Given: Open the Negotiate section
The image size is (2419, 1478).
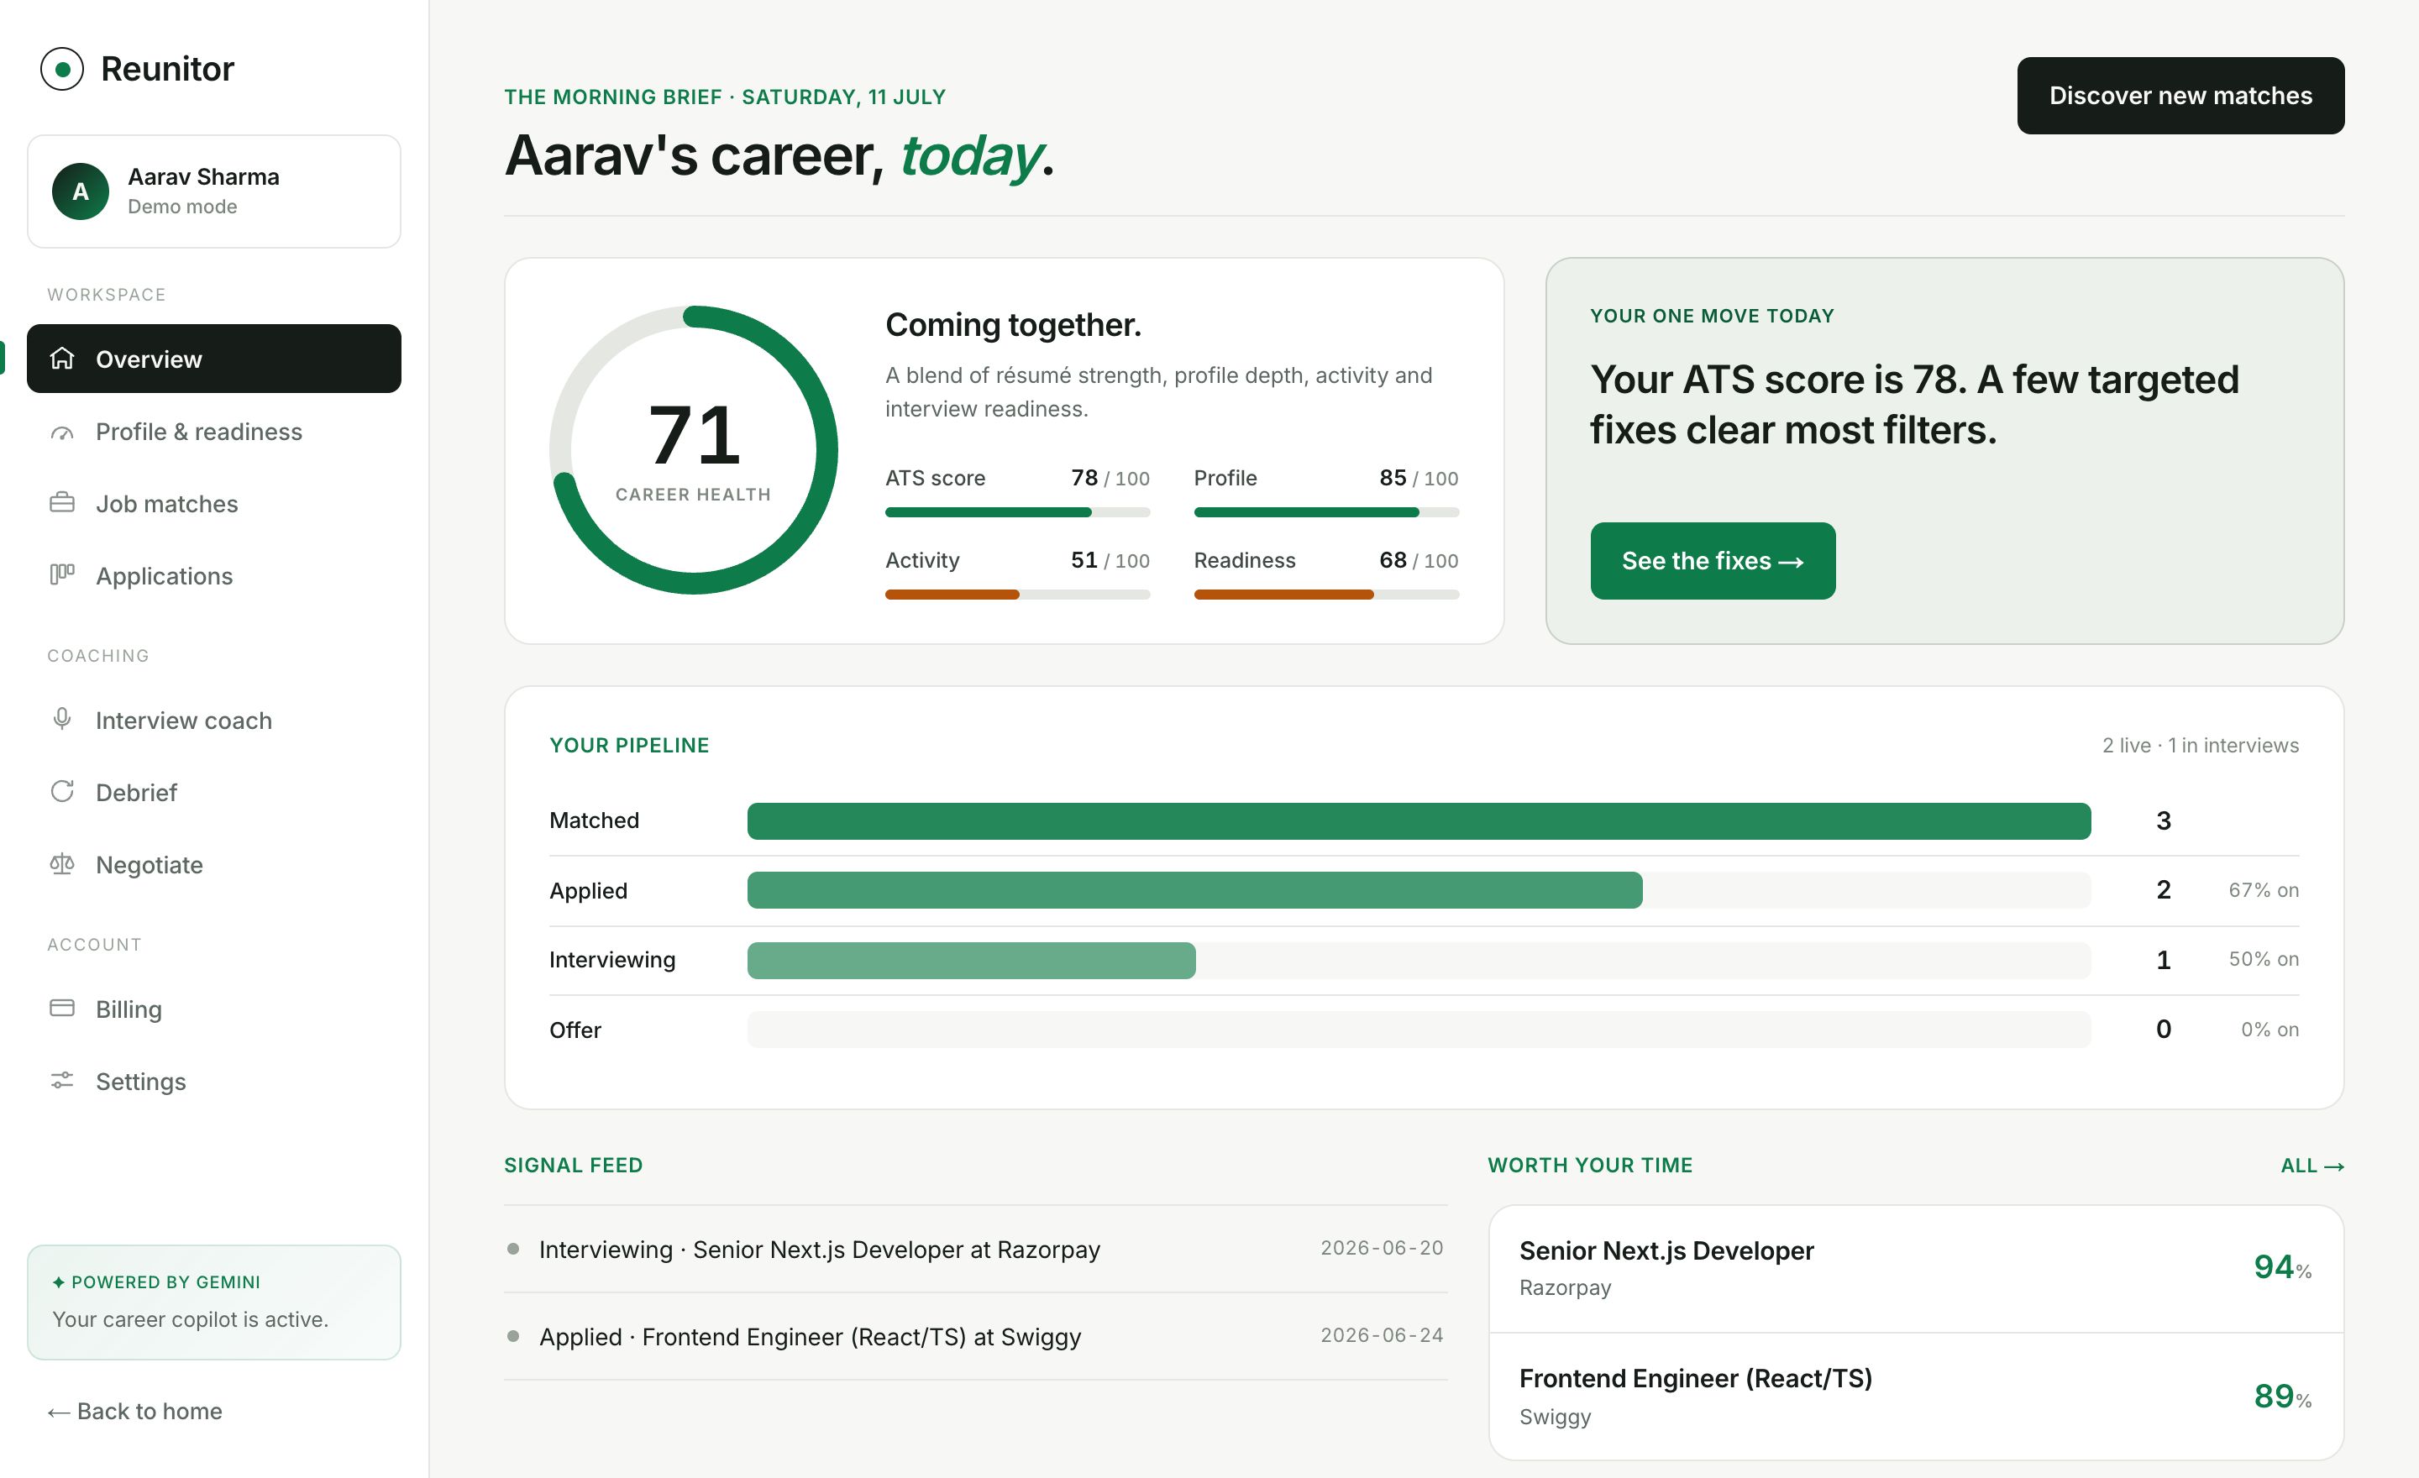Looking at the screenshot, I should pos(214,865).
